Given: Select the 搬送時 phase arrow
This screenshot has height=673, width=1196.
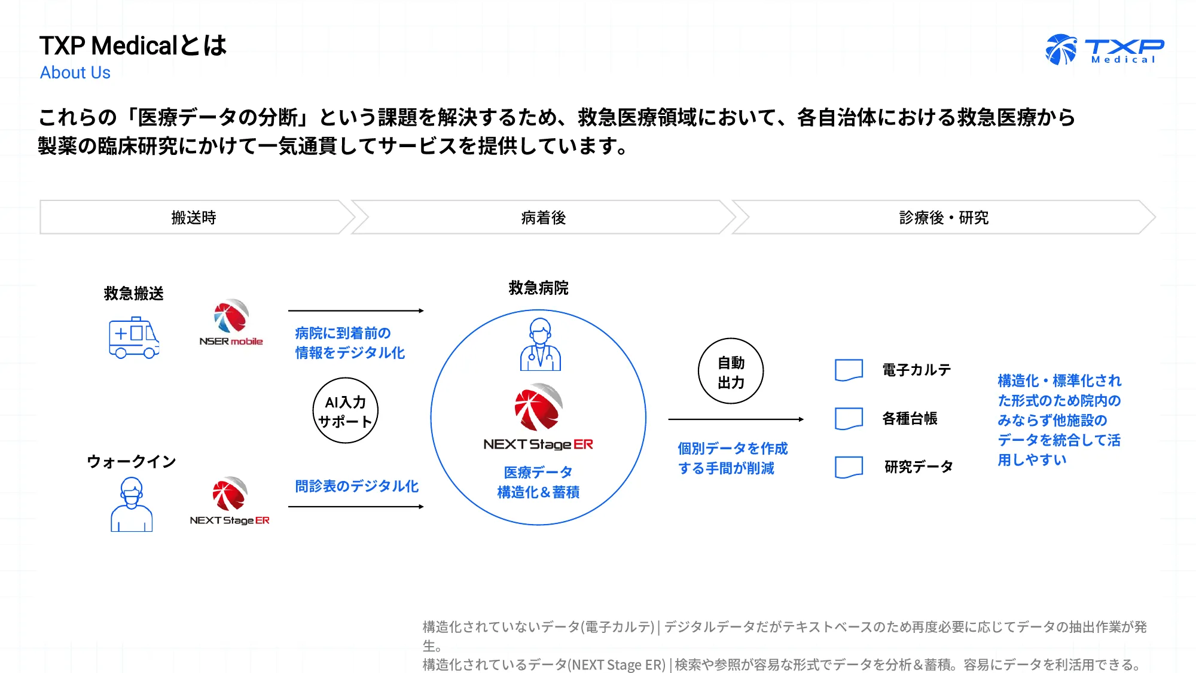Looking at the screenshot, I should click(x=197, y=217).
